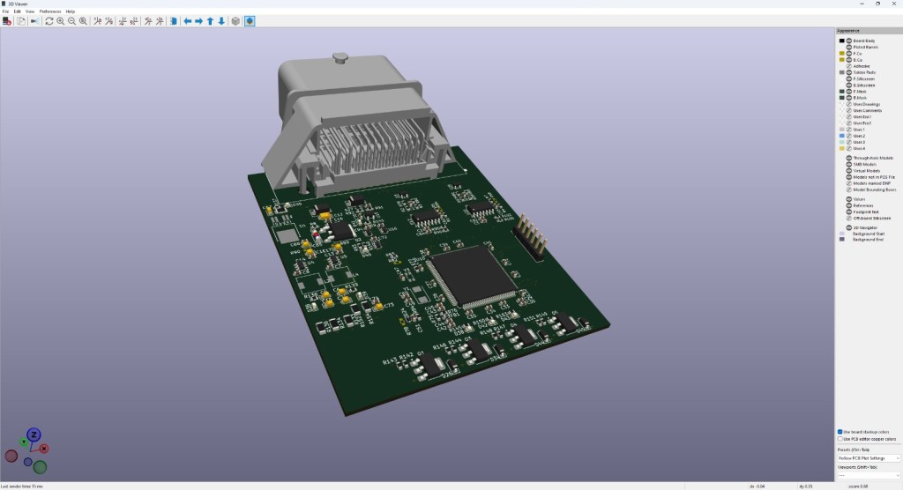903x490 pixels.
Task: Change the User.2 blue color swatch
Action: [x=842, y=136]
